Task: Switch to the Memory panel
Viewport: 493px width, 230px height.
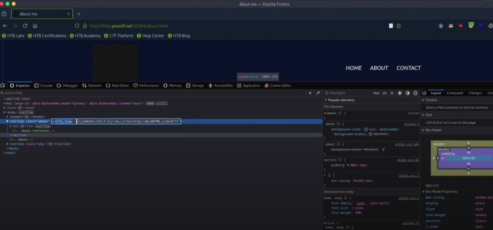Action: point(172,86)
